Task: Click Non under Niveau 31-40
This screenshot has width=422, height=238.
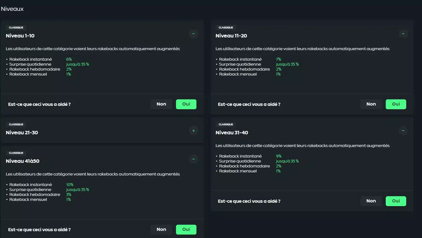Action: [x=371, y=201]
